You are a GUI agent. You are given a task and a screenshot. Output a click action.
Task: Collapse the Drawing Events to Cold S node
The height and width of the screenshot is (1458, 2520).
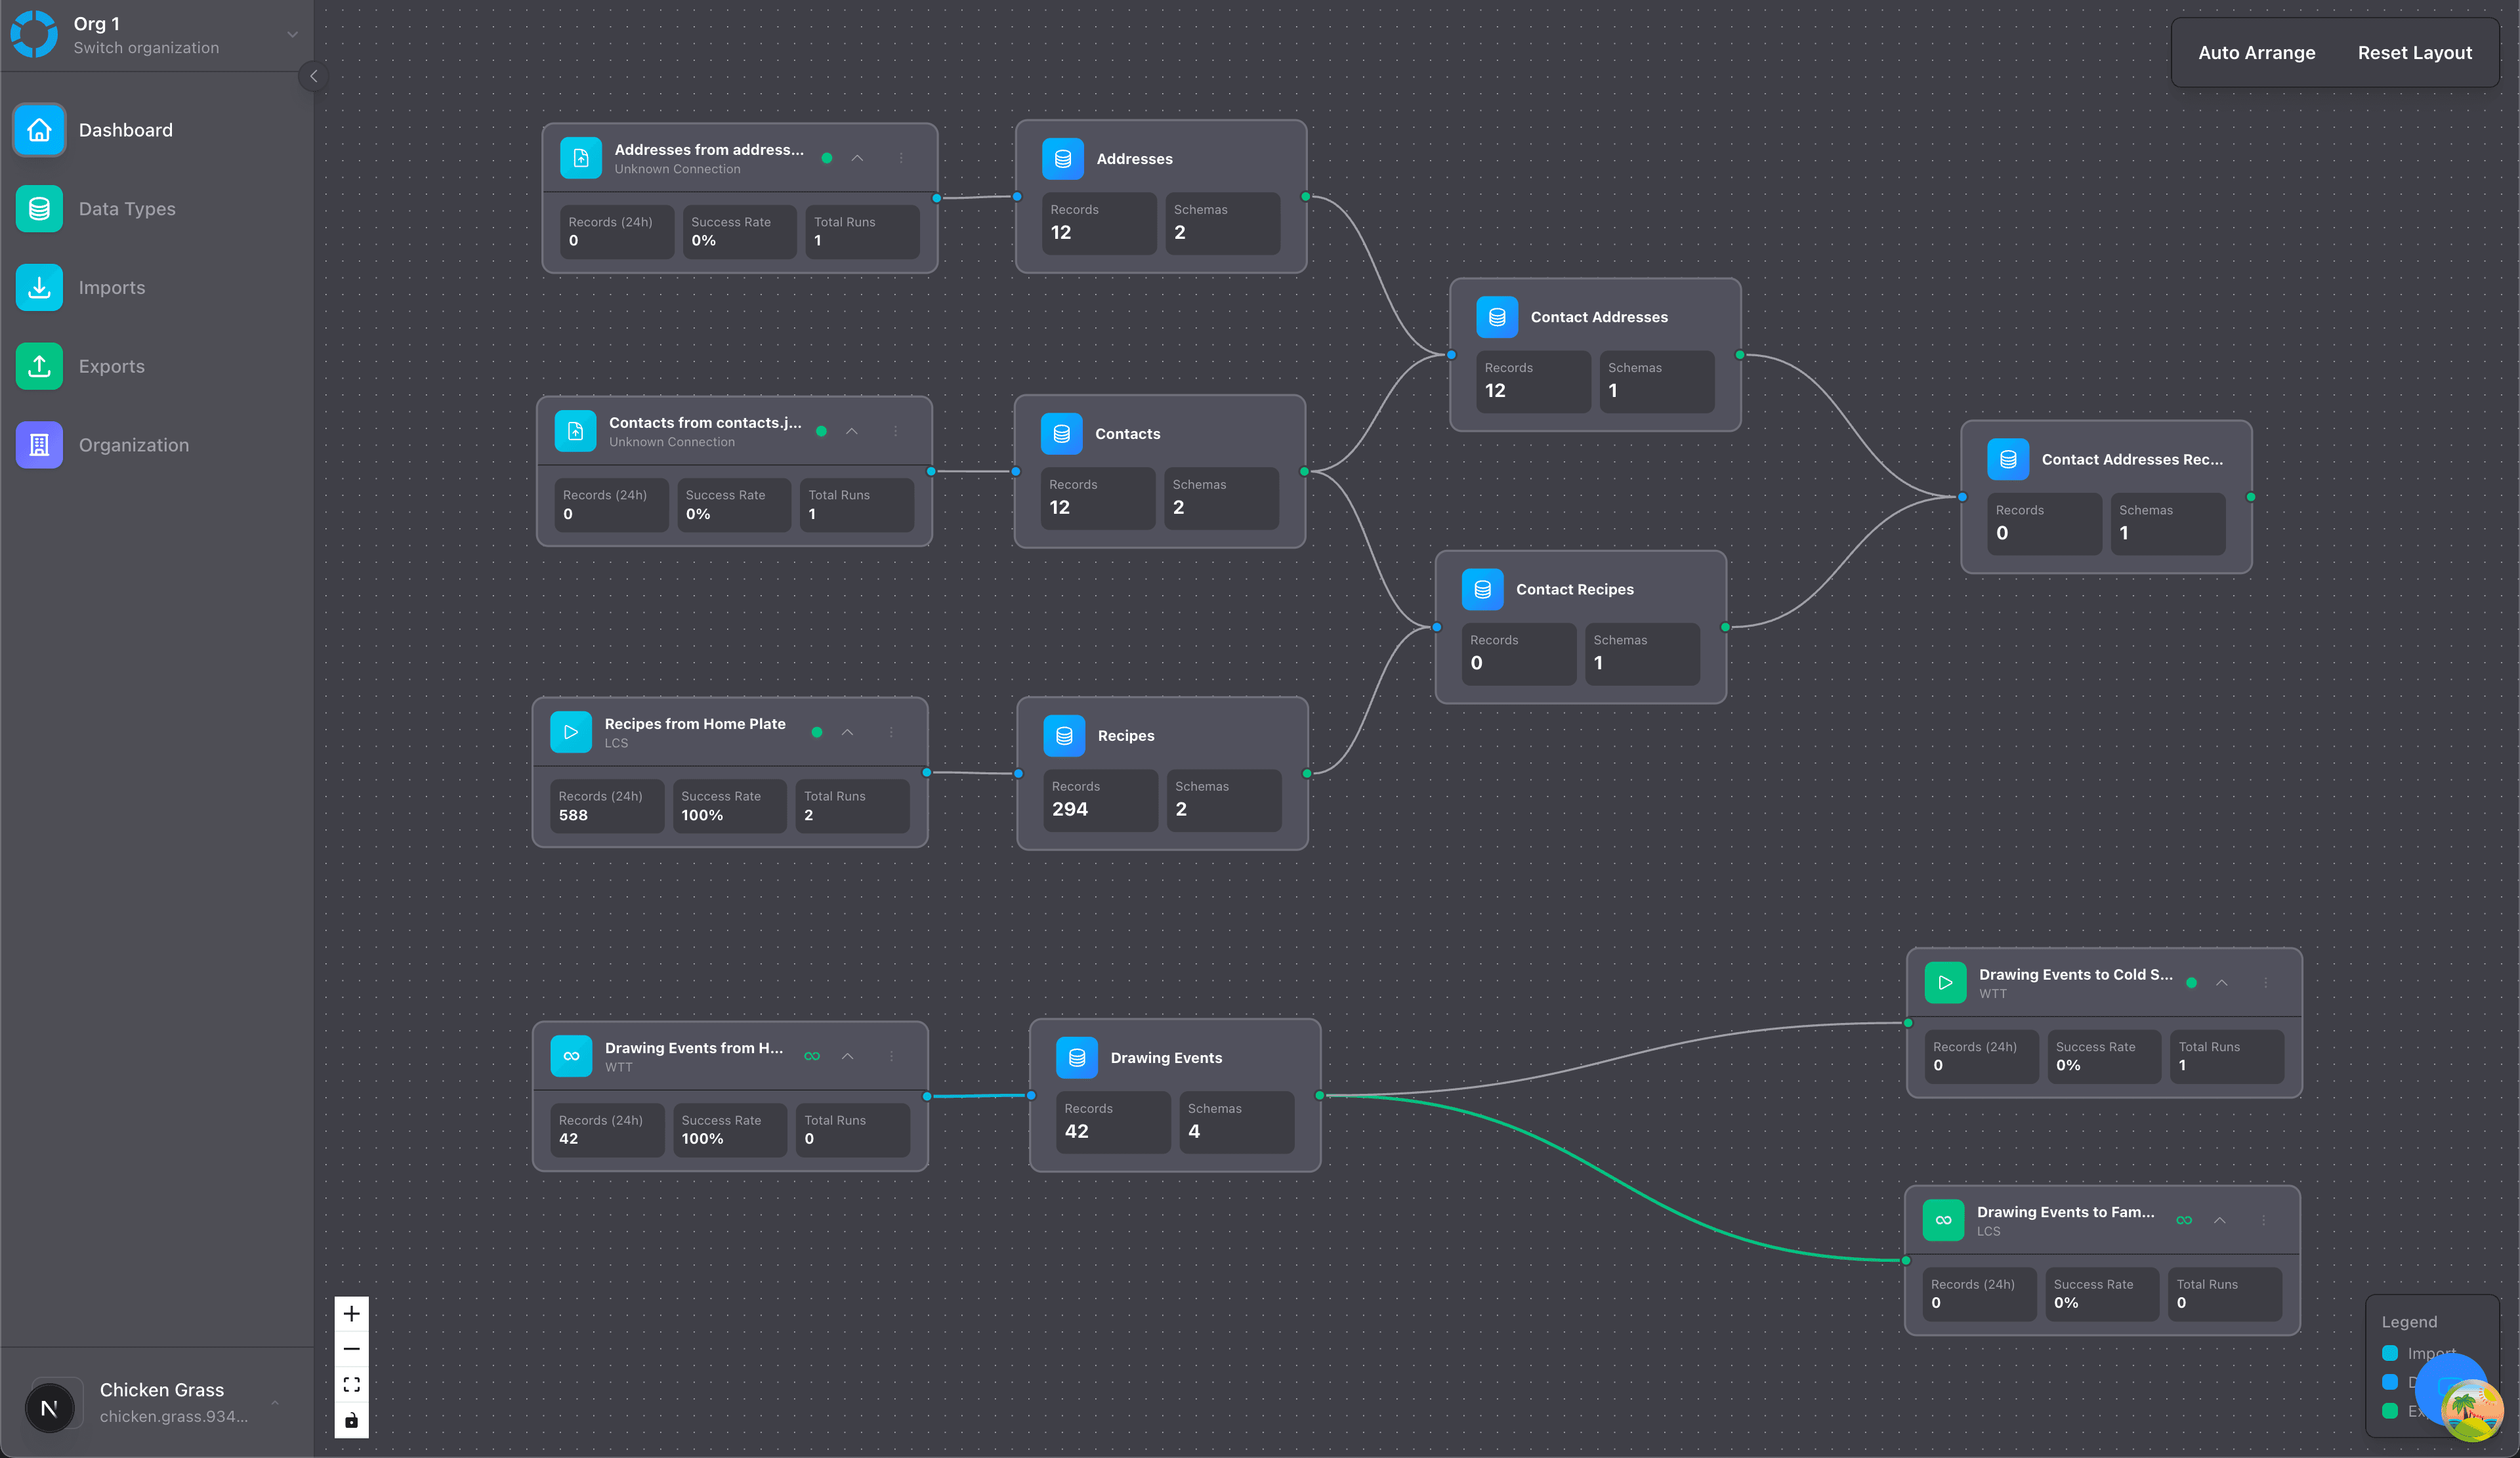[x=2221, y=982]
